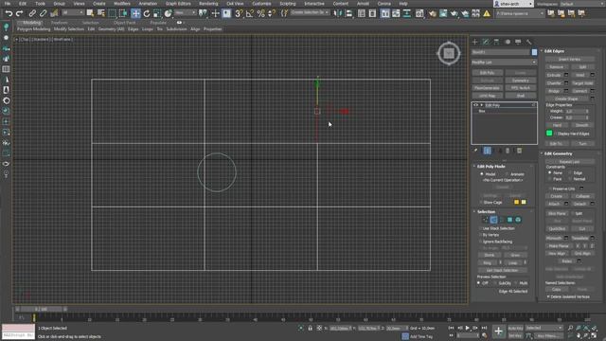
Task: Open the Modifier List dropdown
Action: click(x=504, y=63)
